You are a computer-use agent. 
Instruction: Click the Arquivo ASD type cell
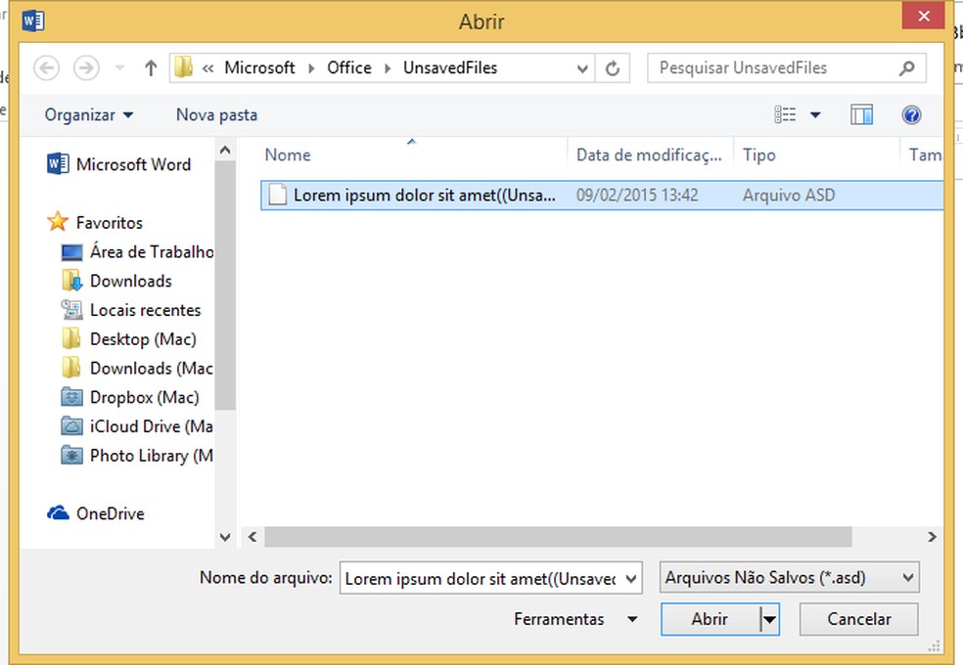click(x=789, y=195)
